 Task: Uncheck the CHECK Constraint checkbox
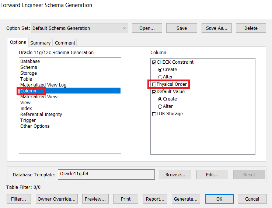pyautogui.click(x=154, y=62)
